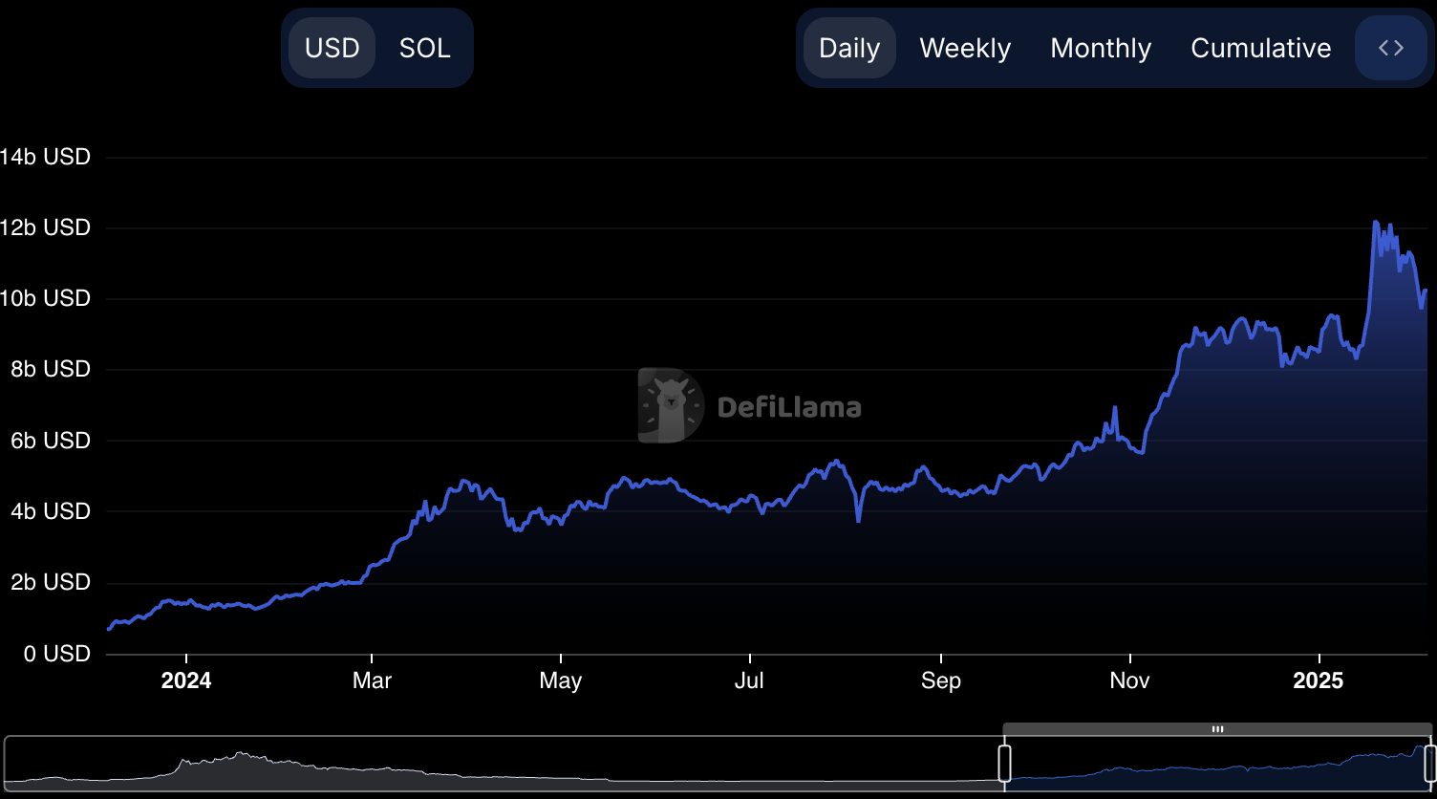Click the May x-axis label

[x=560, y=680]
